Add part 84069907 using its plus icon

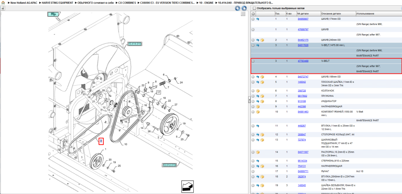[253, 19]
